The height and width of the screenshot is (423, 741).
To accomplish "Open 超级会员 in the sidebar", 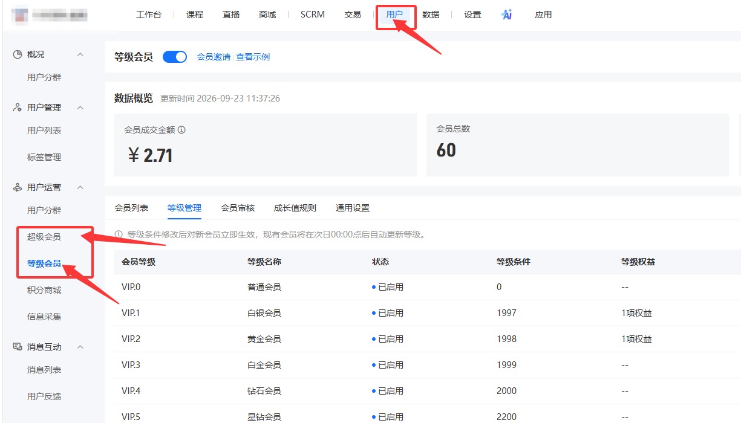I will click(44, 237).
